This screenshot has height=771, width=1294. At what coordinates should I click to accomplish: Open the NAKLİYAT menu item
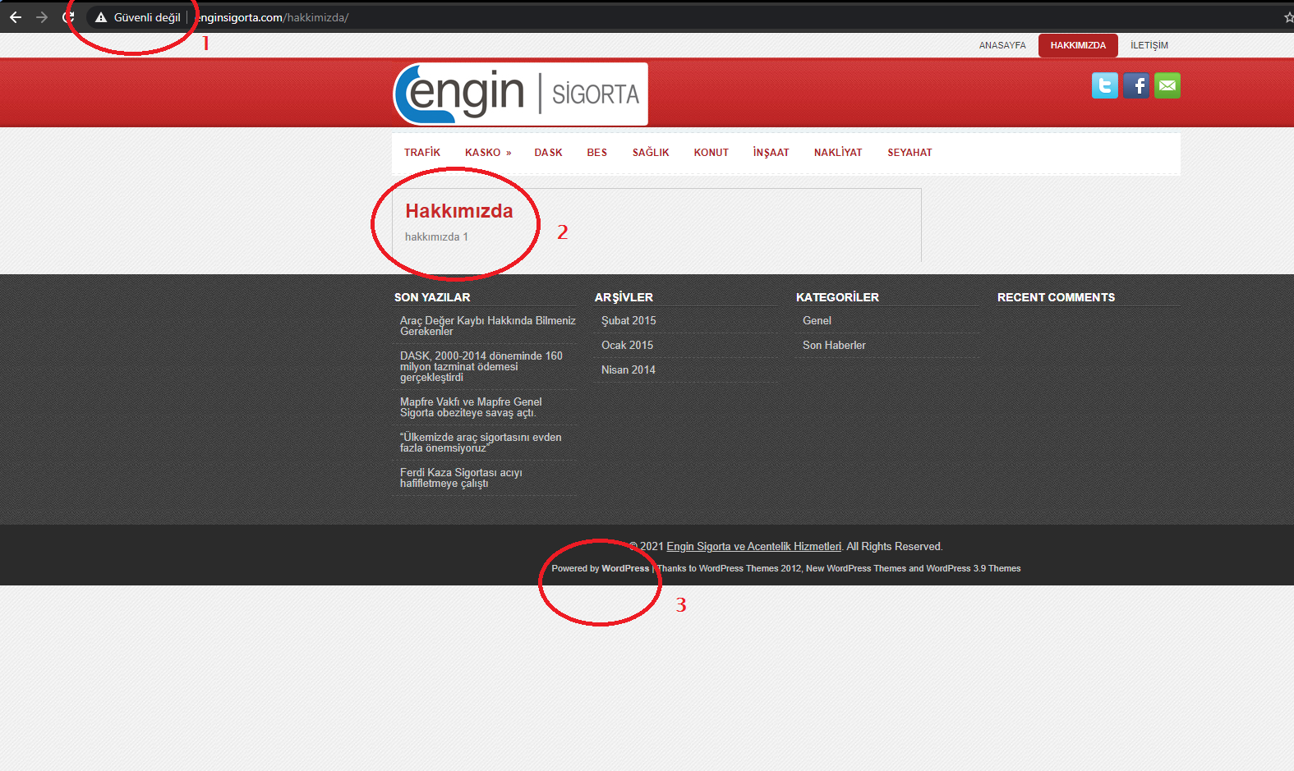click(838, 153)
